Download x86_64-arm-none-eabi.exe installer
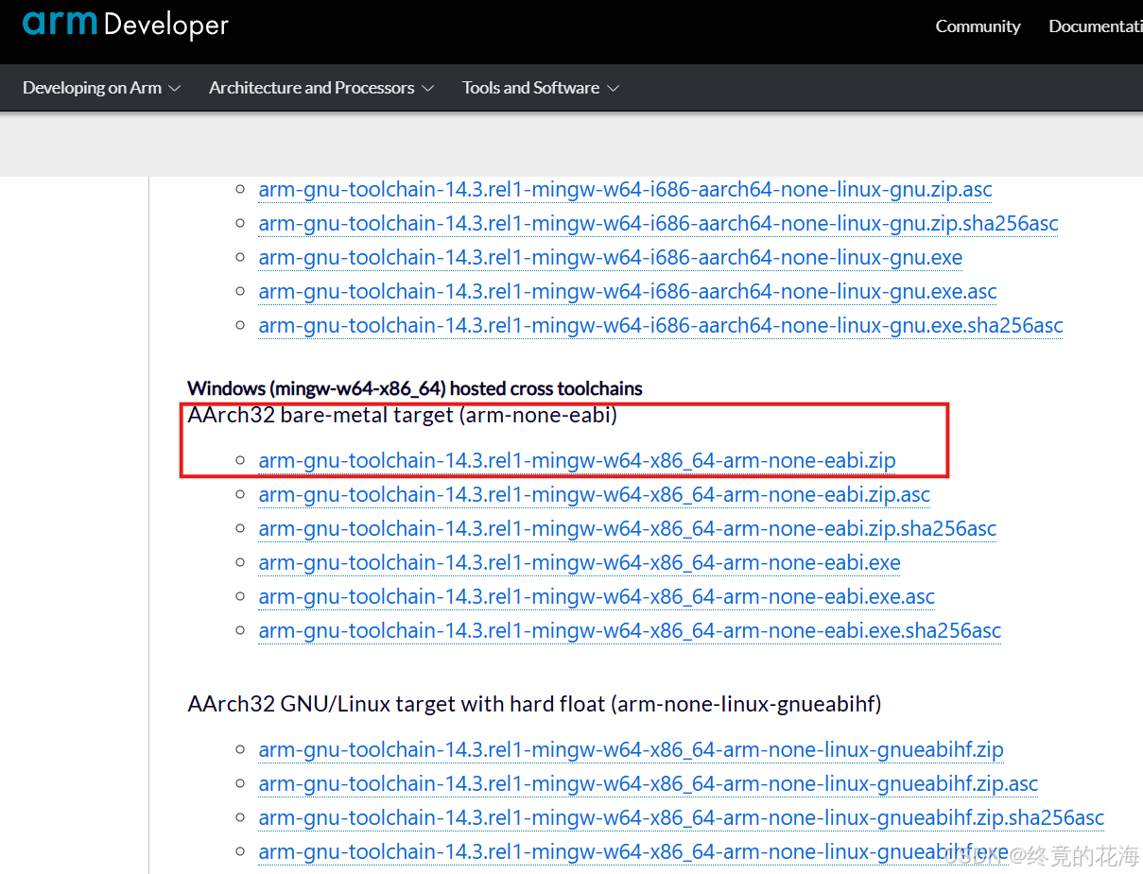The width and height of the screenshot is (1143, 874). [x=580, y=563]
